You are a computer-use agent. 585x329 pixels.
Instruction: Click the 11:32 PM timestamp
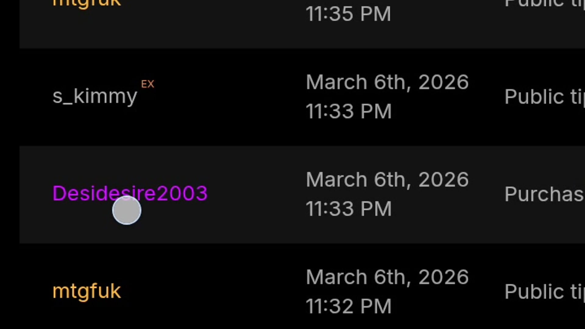(x=349, y=306)
